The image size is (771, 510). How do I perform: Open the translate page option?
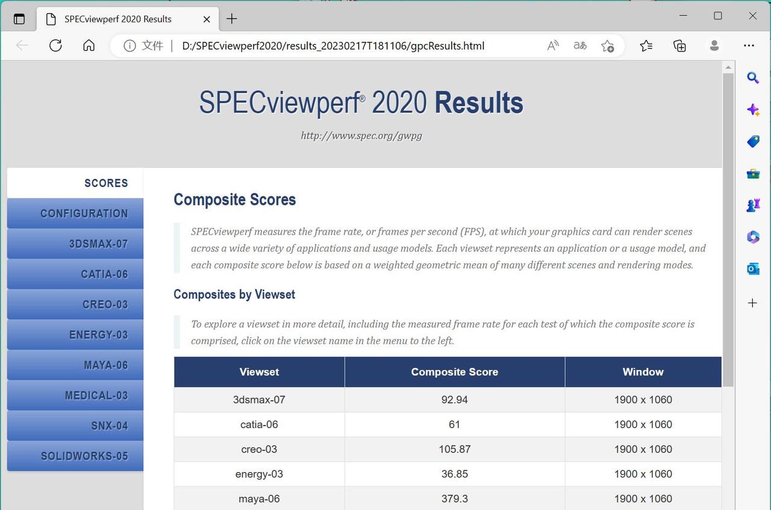click(x=580, y=46)
